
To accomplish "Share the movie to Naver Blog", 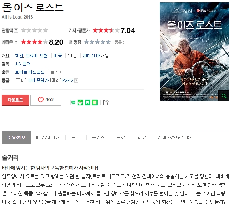I will pyautogui.click(x=73, y=102).
